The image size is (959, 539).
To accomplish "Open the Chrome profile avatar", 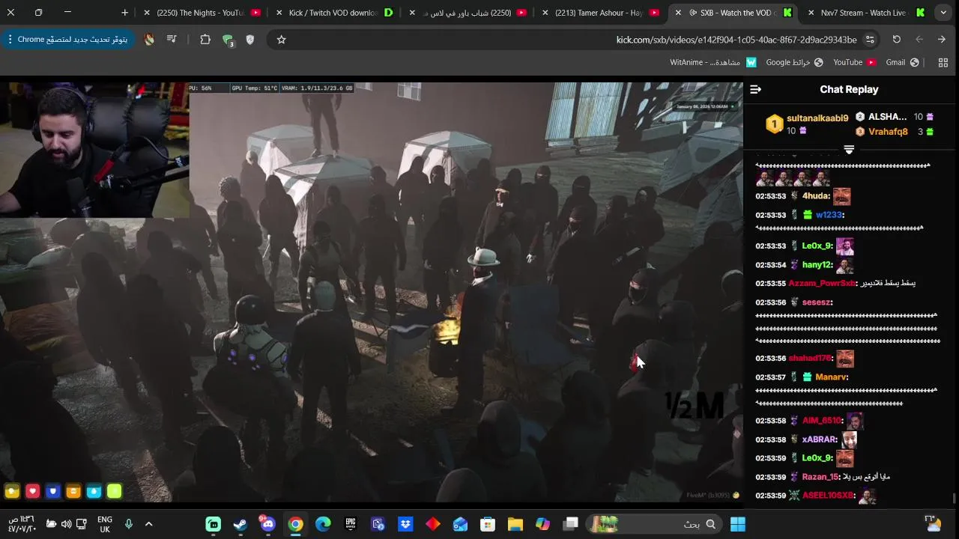I will tap(149, 40).
